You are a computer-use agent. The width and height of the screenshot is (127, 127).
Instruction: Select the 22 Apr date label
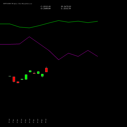pos(21,121)
